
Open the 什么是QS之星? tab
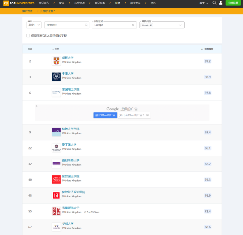coord(46,11)
